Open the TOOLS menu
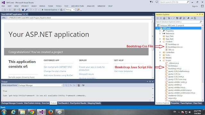The width and height of the screenshot is (205, 115). [59, 6]
